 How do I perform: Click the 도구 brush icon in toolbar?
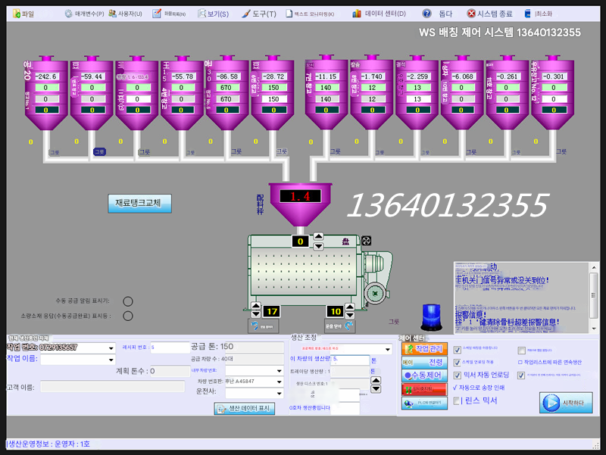[x=245, y=14]
